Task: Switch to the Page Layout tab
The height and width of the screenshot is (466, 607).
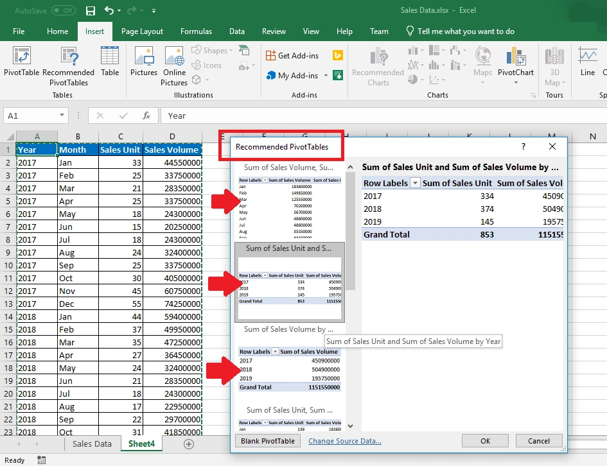Action: [x=142, y=31]
